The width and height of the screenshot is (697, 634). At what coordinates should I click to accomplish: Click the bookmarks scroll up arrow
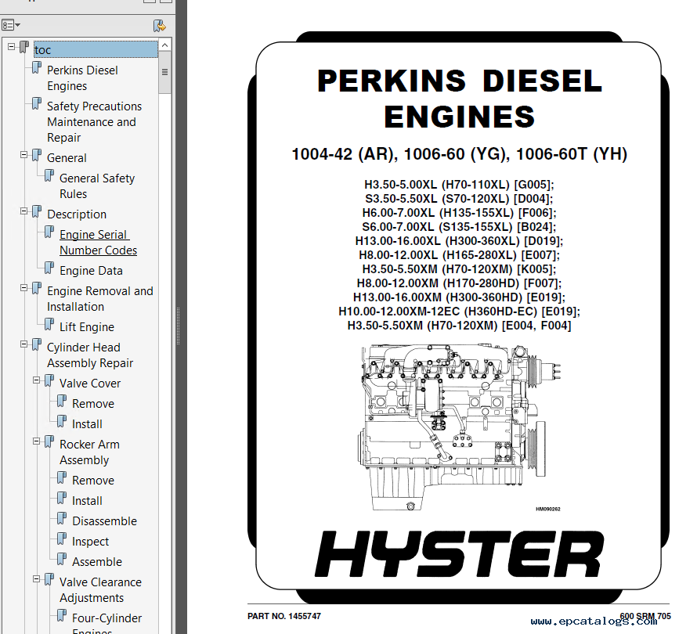(x=164, y=45)
